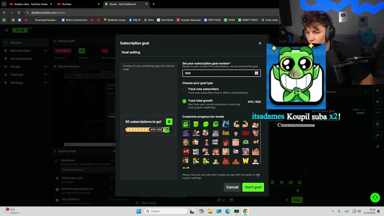
Task: Open the MARTY UKOLY bookmark
Action: coord(248,20)
